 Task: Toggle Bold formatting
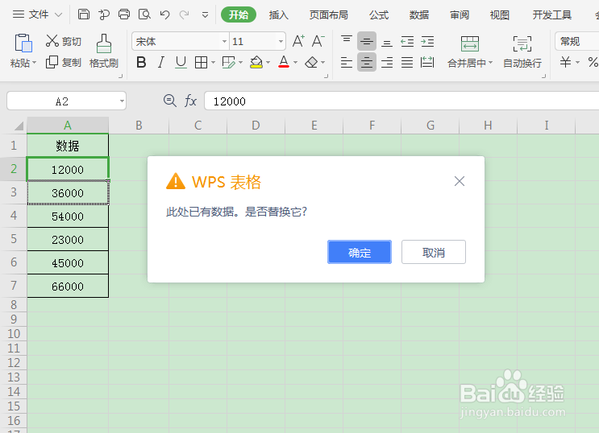141,62
